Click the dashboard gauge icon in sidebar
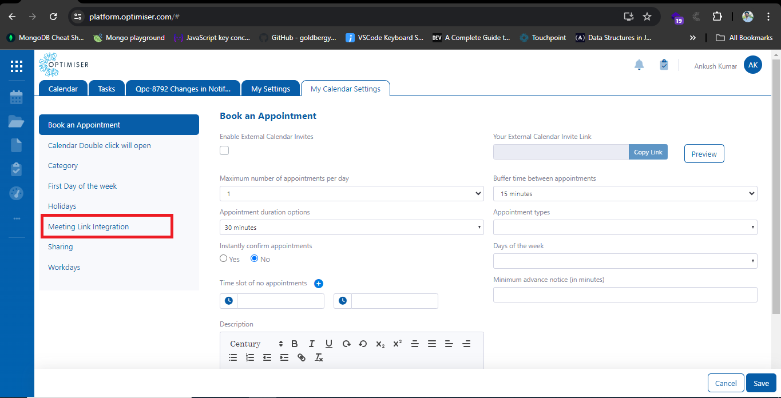781x398 pixels. [x=17, y=193]
